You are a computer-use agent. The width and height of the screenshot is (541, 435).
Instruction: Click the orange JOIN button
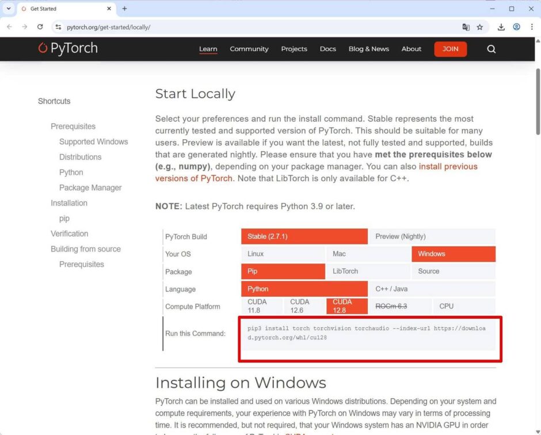pyautogui.click(x=450, y=49)
